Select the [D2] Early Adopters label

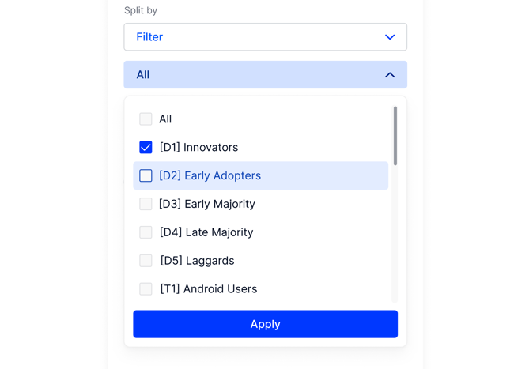pyautogui.click(x=210, y=176)
